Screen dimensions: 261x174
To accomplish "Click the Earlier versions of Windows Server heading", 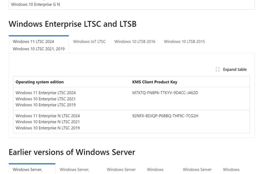I will tap(72, 152).
